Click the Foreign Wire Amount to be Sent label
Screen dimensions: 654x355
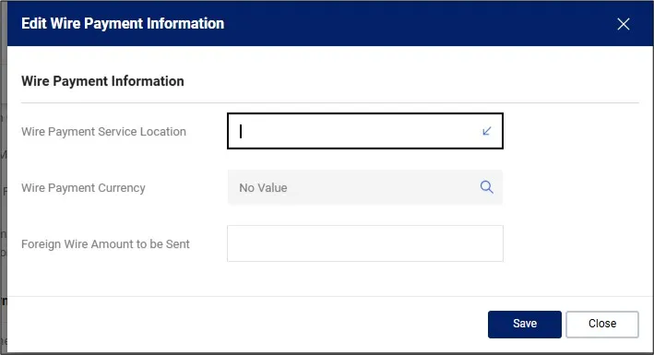click(105, 244)
